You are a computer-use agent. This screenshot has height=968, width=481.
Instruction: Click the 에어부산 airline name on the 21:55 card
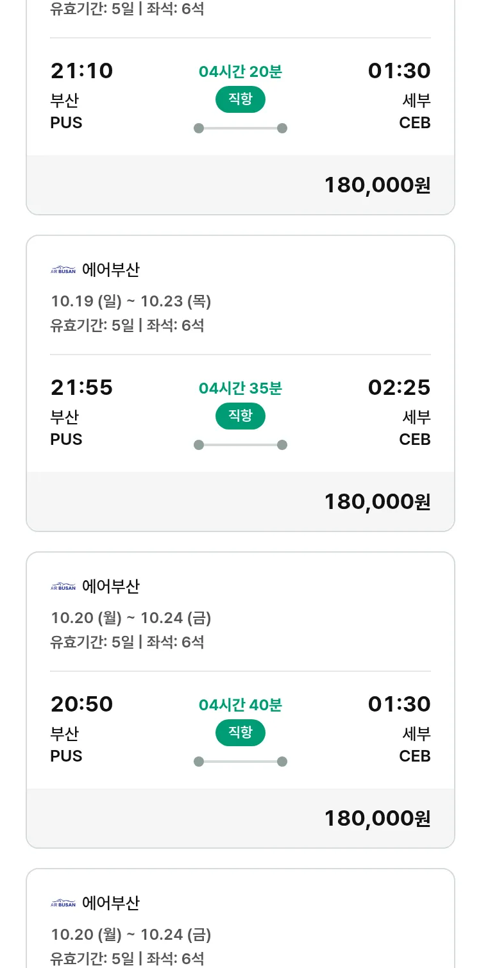click(111, 270)
